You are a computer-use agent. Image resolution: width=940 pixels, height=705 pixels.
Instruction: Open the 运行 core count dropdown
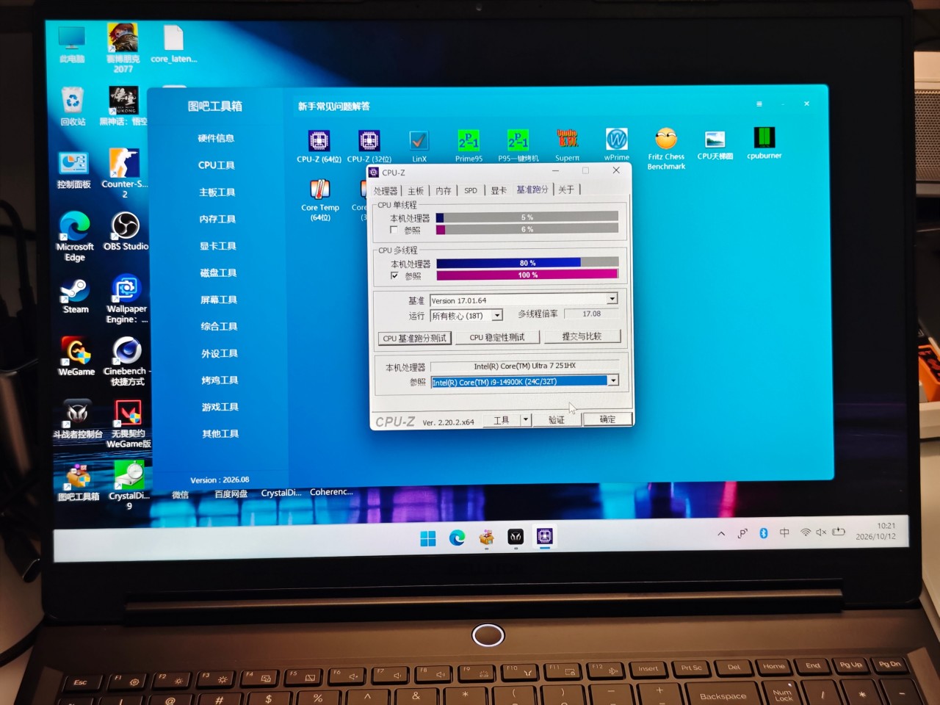tap(497, 315)
